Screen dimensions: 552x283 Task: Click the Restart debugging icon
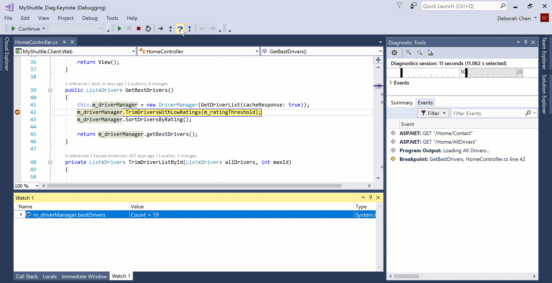click(148, 28)
